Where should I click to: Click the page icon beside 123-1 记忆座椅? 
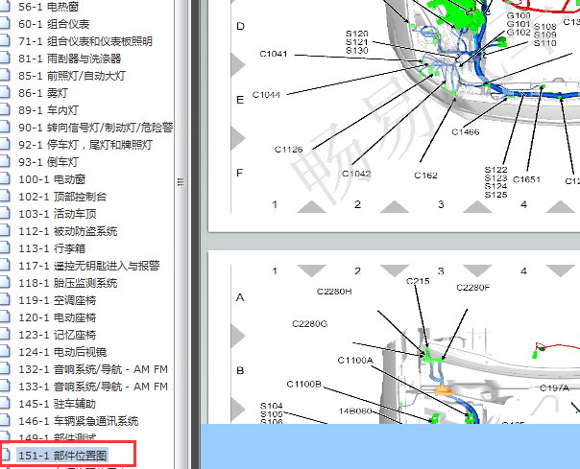click(x=4, y=335)
